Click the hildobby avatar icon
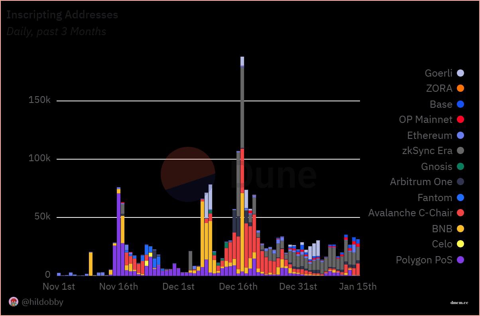This screenshot has height=316, width=480. point(14,302)
